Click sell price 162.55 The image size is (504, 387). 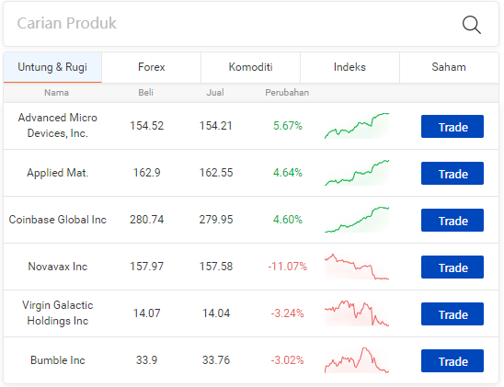click(x=216, y=173)
